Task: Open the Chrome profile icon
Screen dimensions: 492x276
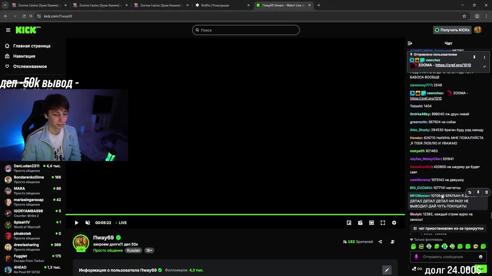Action: 477,16
